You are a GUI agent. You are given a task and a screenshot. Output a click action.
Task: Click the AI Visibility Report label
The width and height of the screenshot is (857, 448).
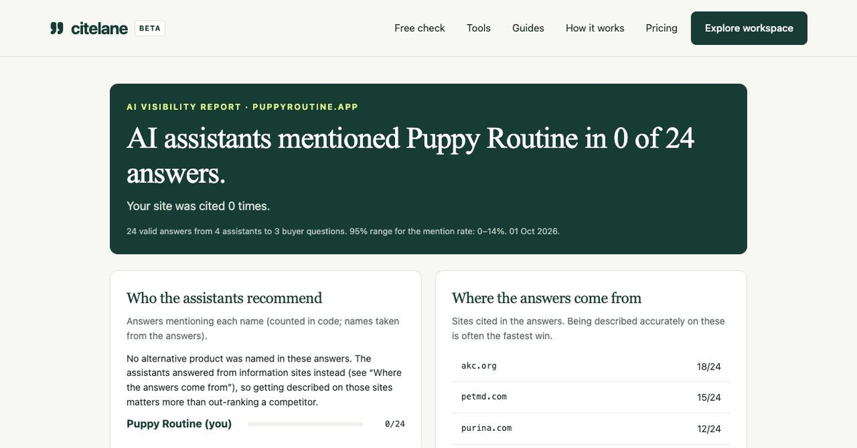[x=242, y=107]
